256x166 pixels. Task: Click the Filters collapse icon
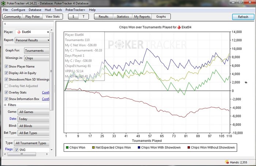[x=5, y=105]
